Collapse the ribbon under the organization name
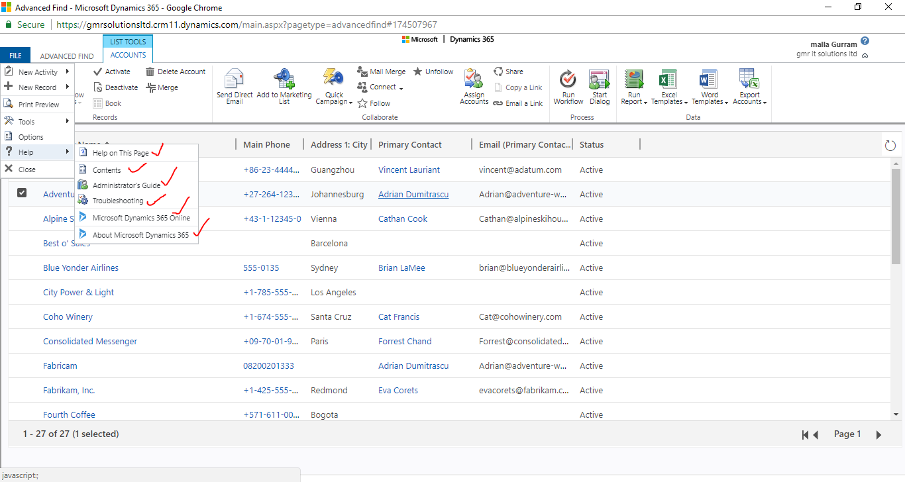Image resolution: width=905 pixels, height=482 pixels. pos(865,55)
